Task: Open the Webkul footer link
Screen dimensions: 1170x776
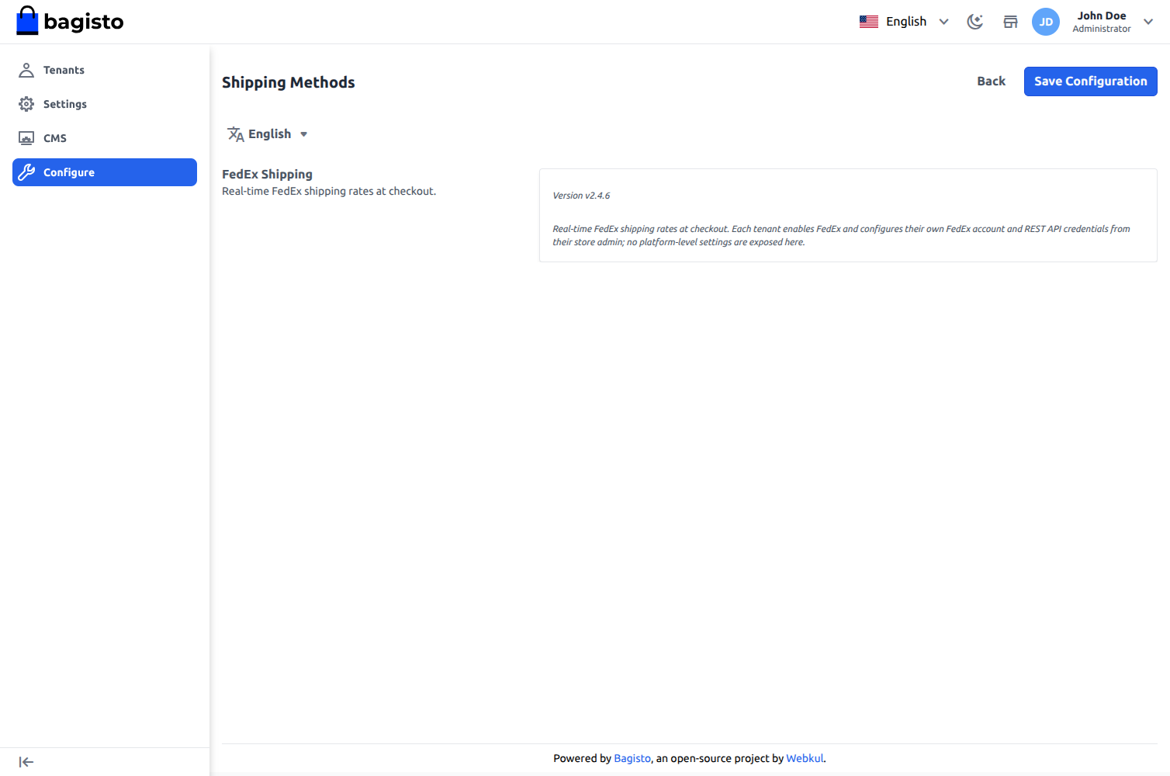Action: click(805, 758)
